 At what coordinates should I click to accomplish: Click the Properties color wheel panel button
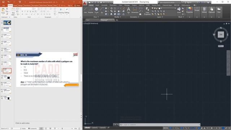pyautogui.click(x=189, y=10)
